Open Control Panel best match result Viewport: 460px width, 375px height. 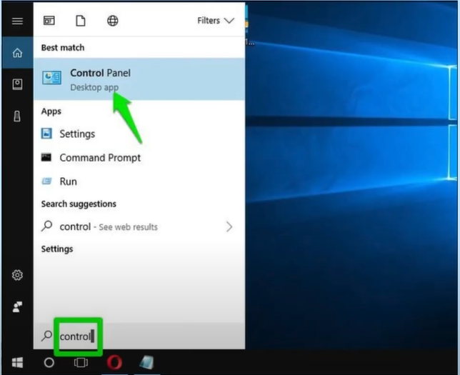[x=139, y=79]
